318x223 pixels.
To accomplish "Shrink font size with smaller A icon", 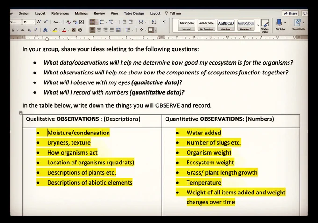I will pyautogui.click(x=46, y=22).
